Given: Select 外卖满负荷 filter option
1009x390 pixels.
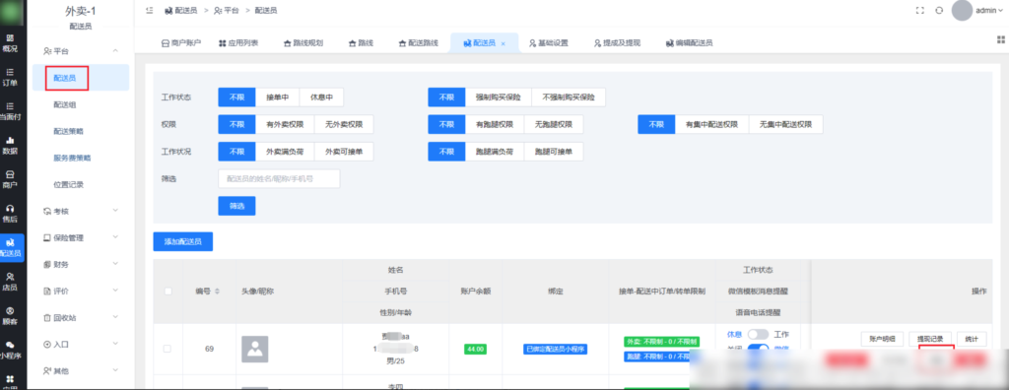Looking at the screenshot, I should click(285, 152).
